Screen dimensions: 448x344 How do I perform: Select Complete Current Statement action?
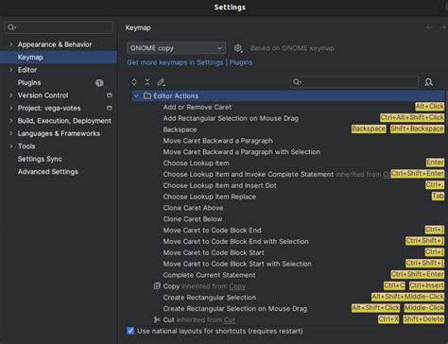[x=210, y=275]
